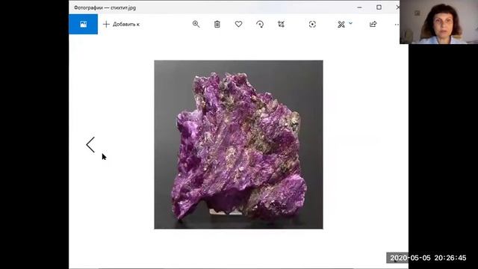Click the focus/visual search icon
Image resolution: width=478 pixels, height=269 pixels.
click(x=312, y=24)
